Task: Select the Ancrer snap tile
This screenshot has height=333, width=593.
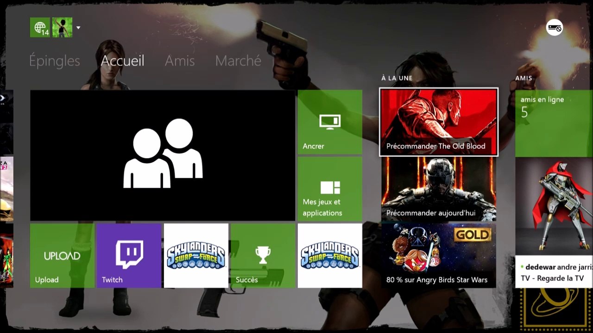Action: click(x=330, y=122)
